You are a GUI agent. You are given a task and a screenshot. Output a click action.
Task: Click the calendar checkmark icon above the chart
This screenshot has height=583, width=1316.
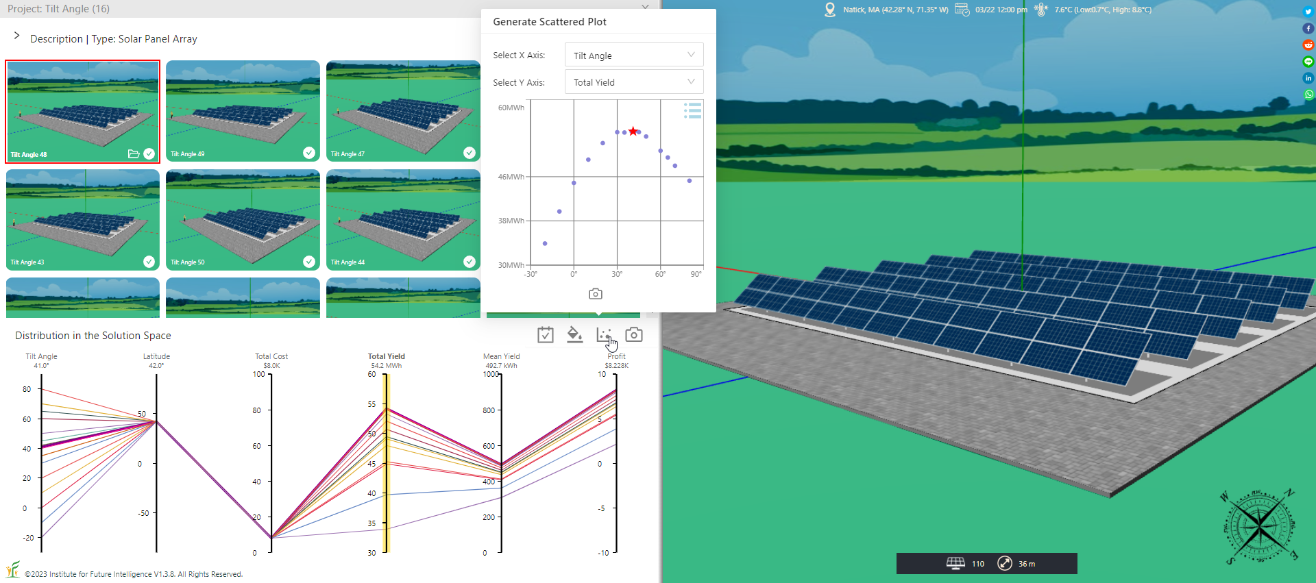[x=546, y=335]
